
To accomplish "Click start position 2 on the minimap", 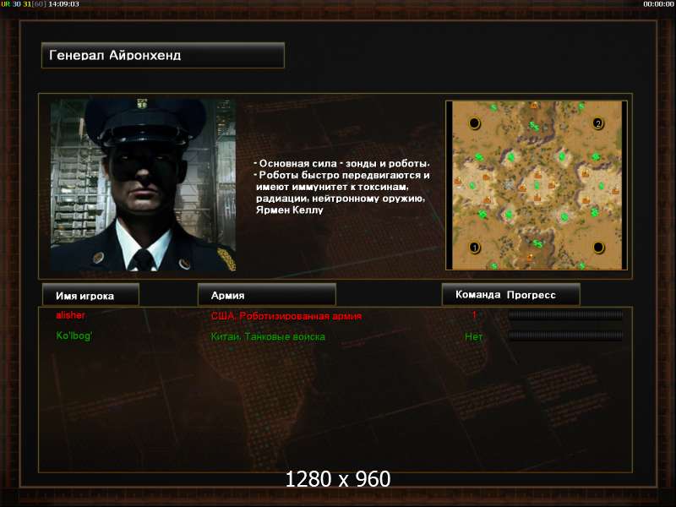I will 598,123.
